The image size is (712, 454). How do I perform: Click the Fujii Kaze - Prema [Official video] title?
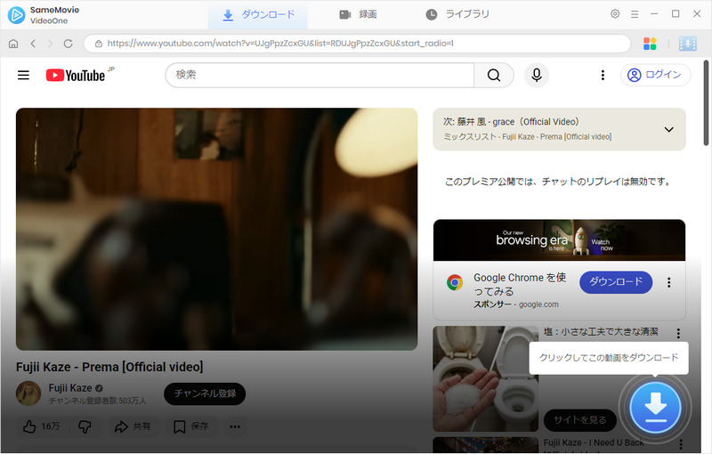[x=109, y=367]
